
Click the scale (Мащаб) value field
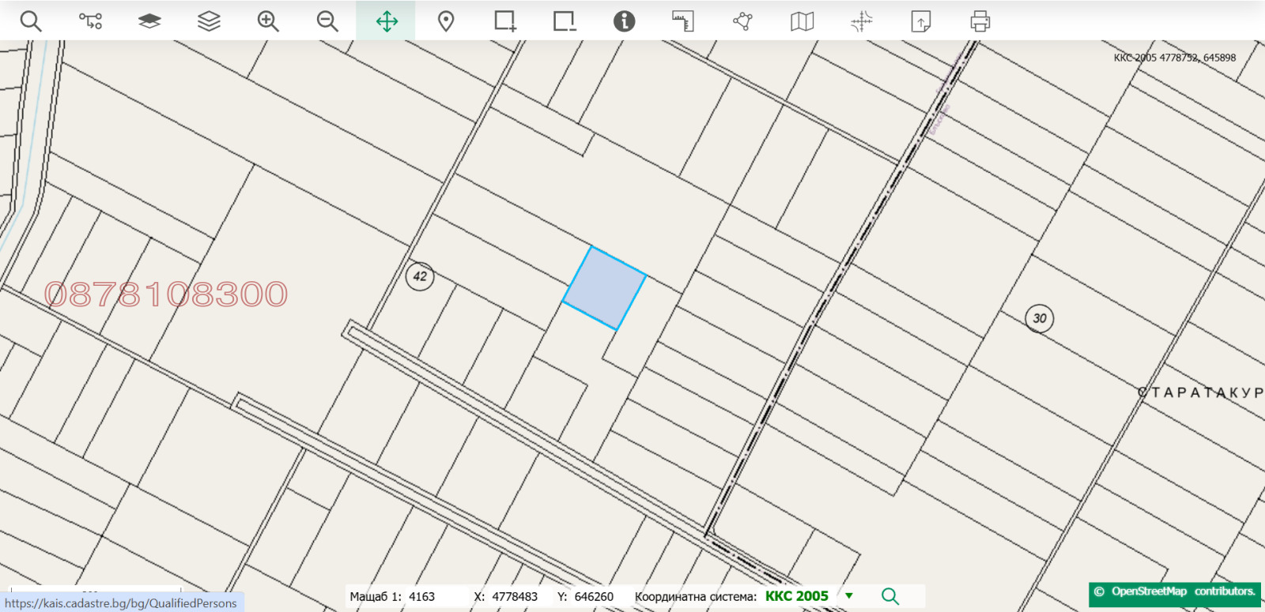[422, 597]
